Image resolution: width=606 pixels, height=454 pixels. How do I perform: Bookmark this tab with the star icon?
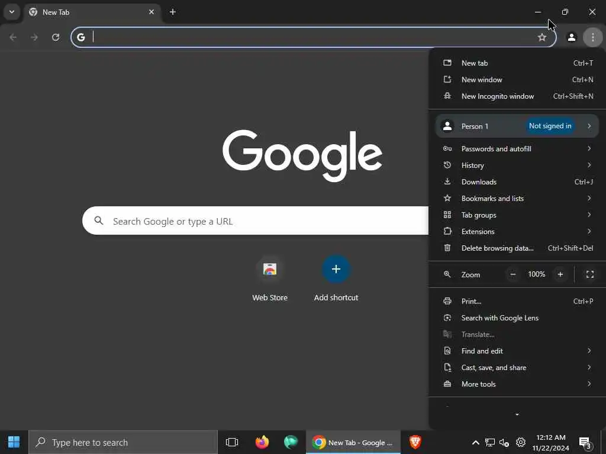pyautogui.click(x=542, y=37)
